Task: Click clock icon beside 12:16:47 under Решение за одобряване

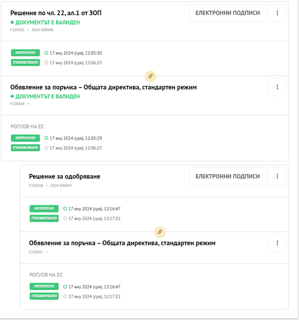Action: coord(65,209)
